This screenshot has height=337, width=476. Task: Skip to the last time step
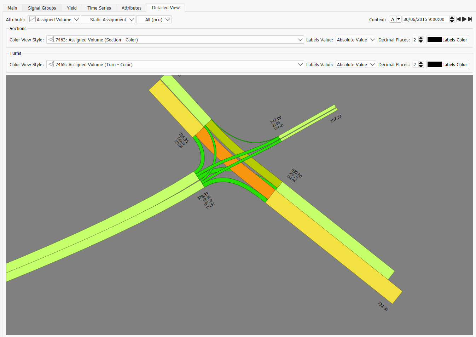click(x=470, y=19)
